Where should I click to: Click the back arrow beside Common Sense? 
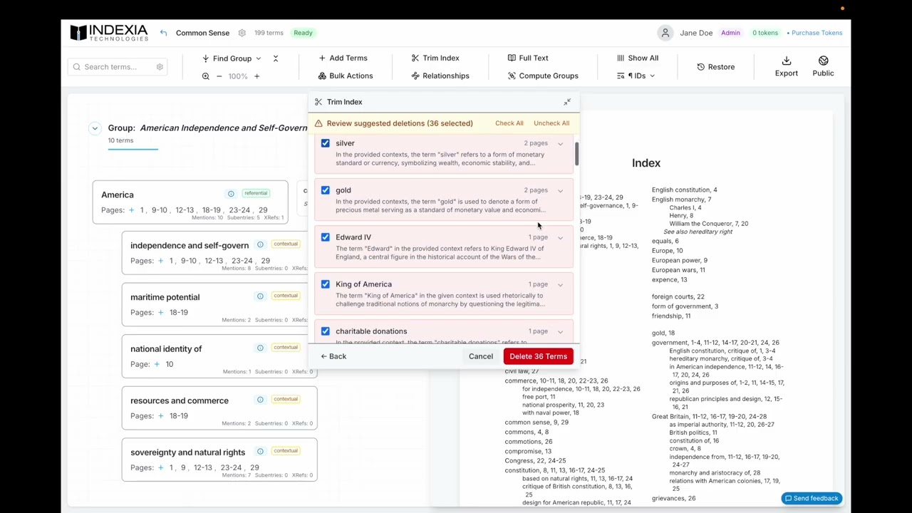(163, 33)
